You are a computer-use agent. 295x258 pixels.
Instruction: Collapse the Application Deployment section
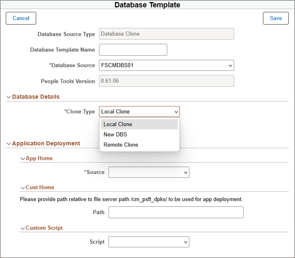coord(9,144)
